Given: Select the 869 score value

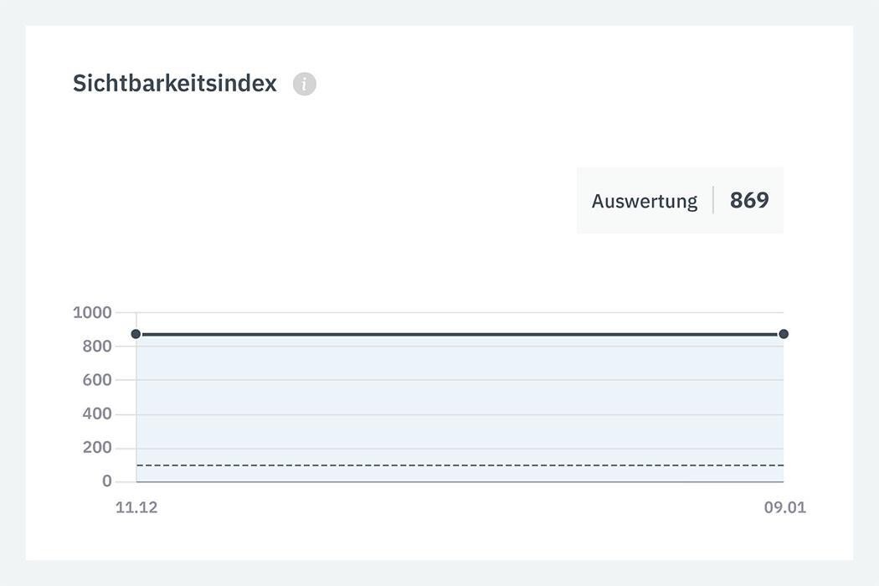Looking at the screenshot, I should point(749,200).
